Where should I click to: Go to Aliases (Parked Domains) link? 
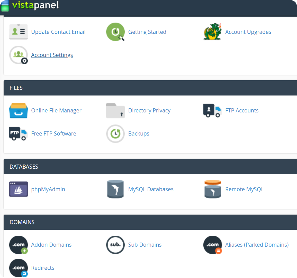[257, 245]
